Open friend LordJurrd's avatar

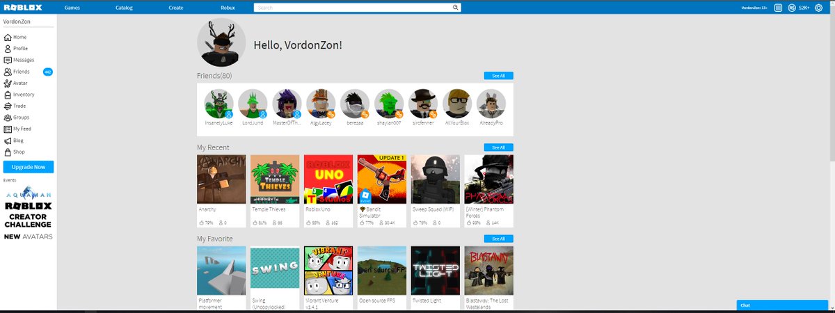point(253,104)
